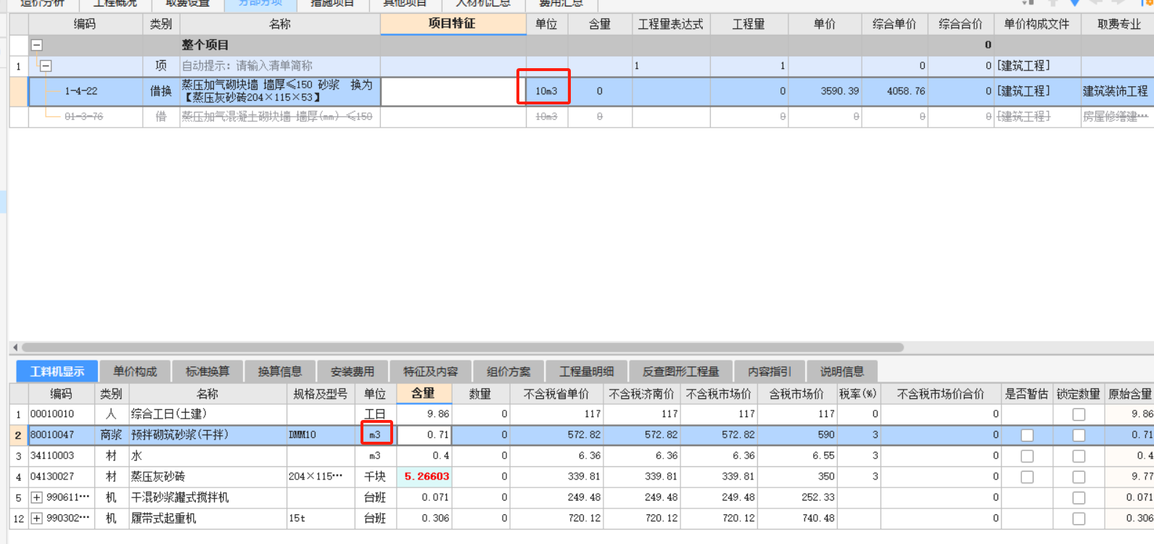Open the 安装费用 tab

point(353,371)
